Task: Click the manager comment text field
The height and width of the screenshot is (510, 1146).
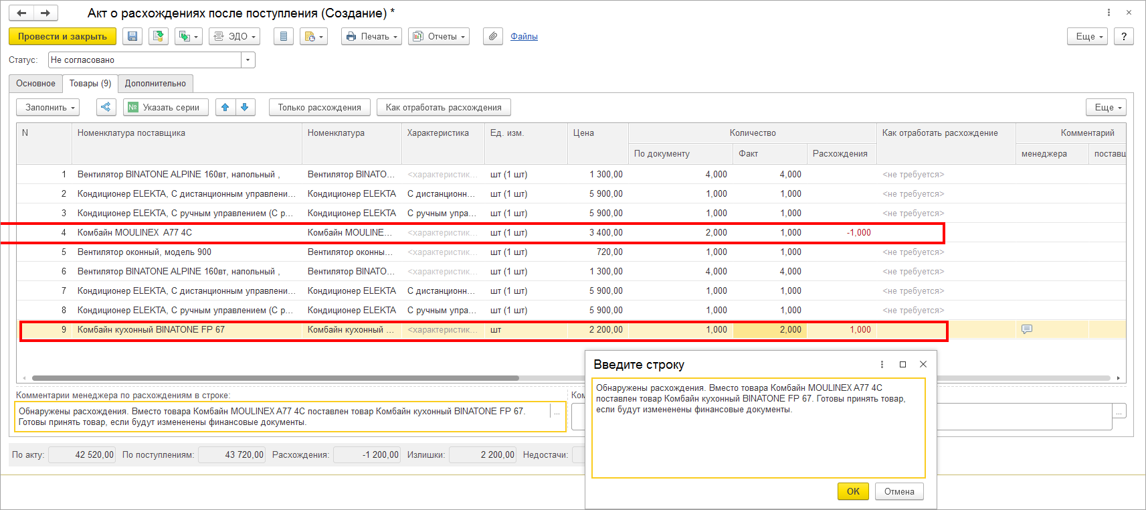Action: tap(282, 417)
